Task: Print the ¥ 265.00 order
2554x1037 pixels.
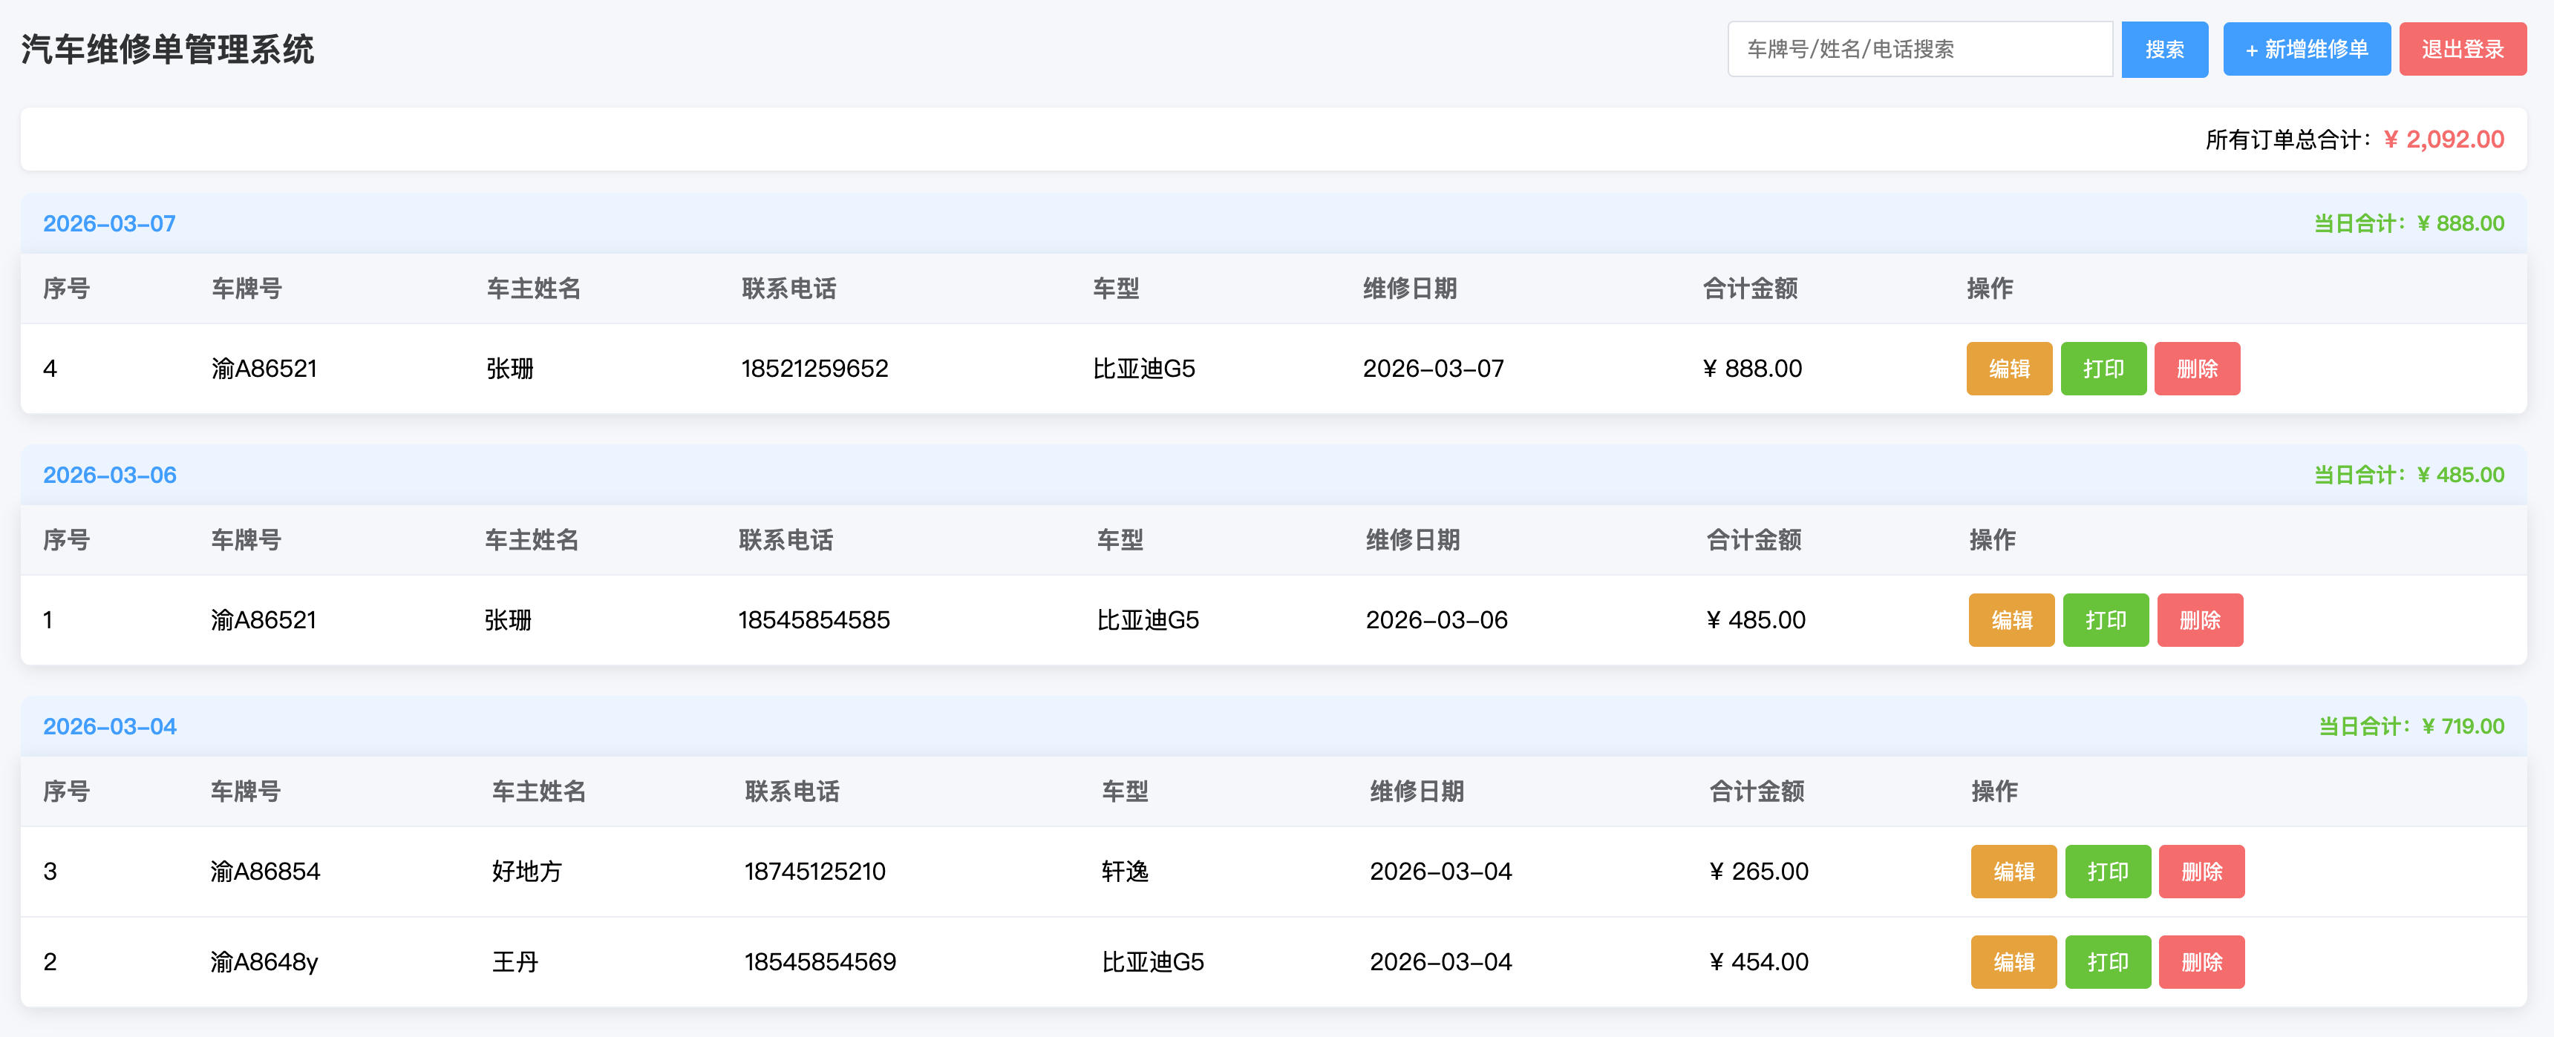Action: (2108, 872)
